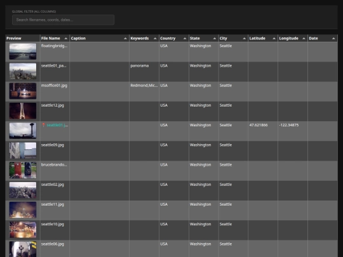
Task: Click USA in the brucebrando row
Action: pyautogui.click(x=164, y=165)
